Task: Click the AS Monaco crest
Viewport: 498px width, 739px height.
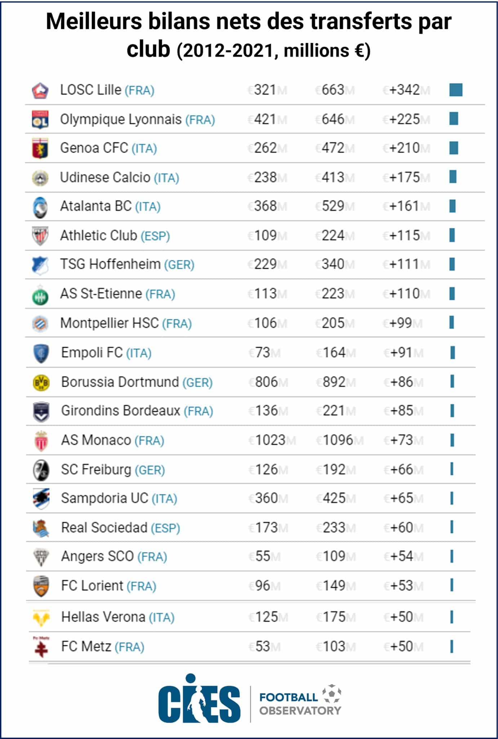Action: tap(41, 441)
